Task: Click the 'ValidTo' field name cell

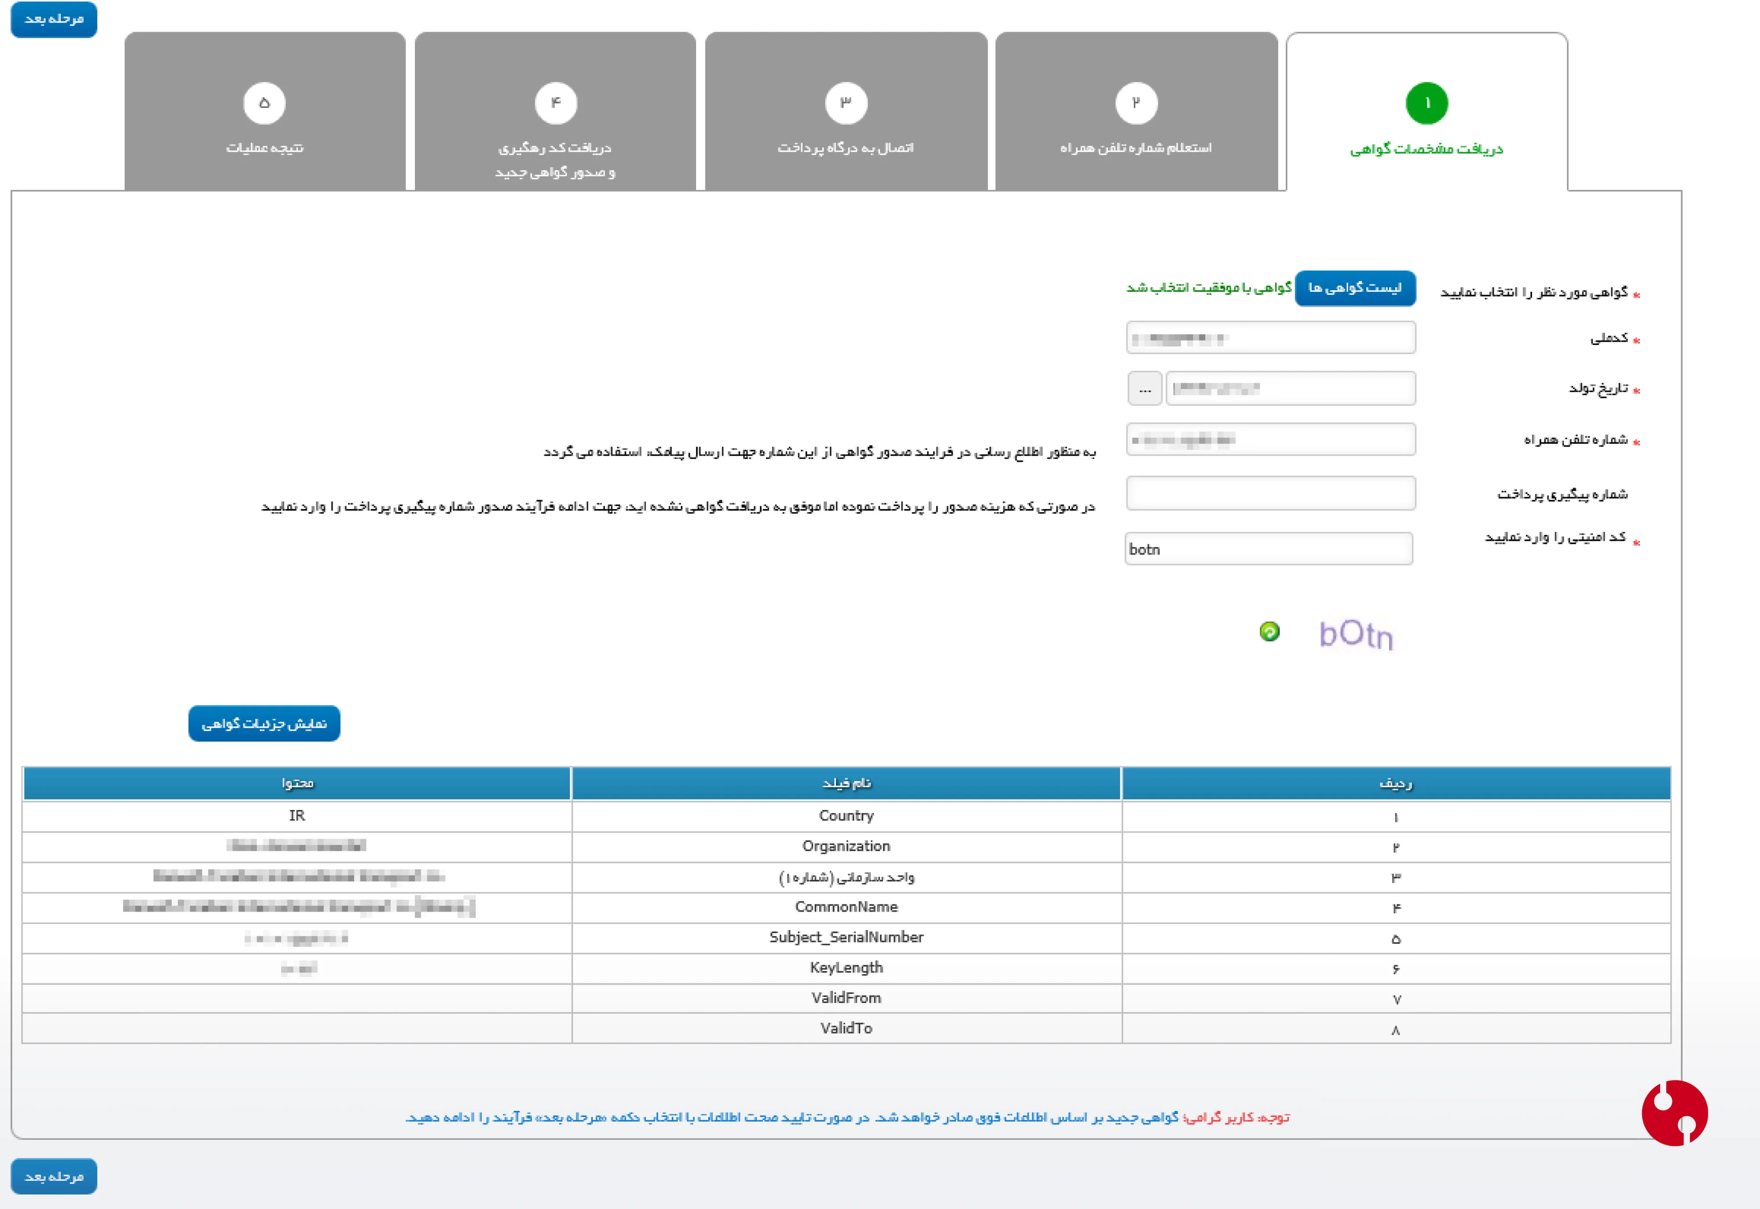Action: 846,1029
